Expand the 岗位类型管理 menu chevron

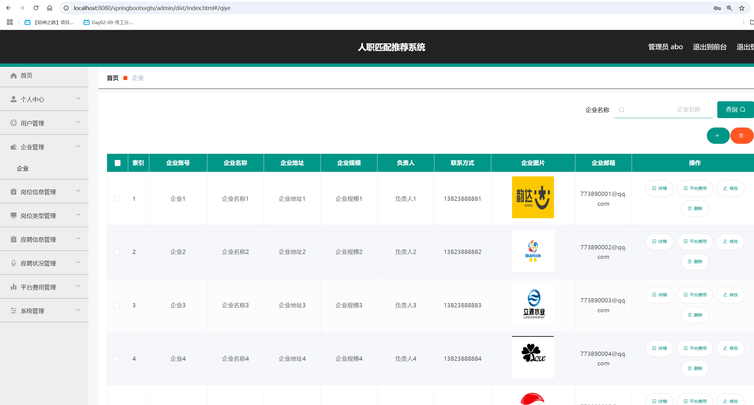[78, 215]
